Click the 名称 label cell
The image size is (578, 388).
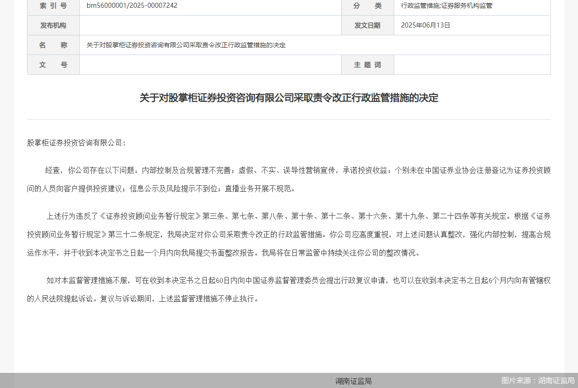pyautogui.click(x=53, y=44)
